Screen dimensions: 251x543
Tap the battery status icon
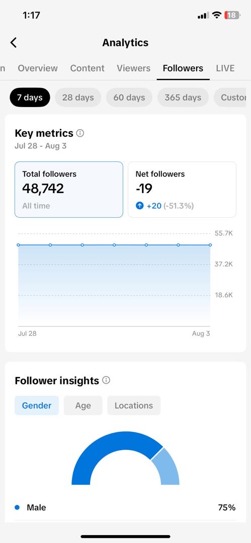(x=232, y=15)
